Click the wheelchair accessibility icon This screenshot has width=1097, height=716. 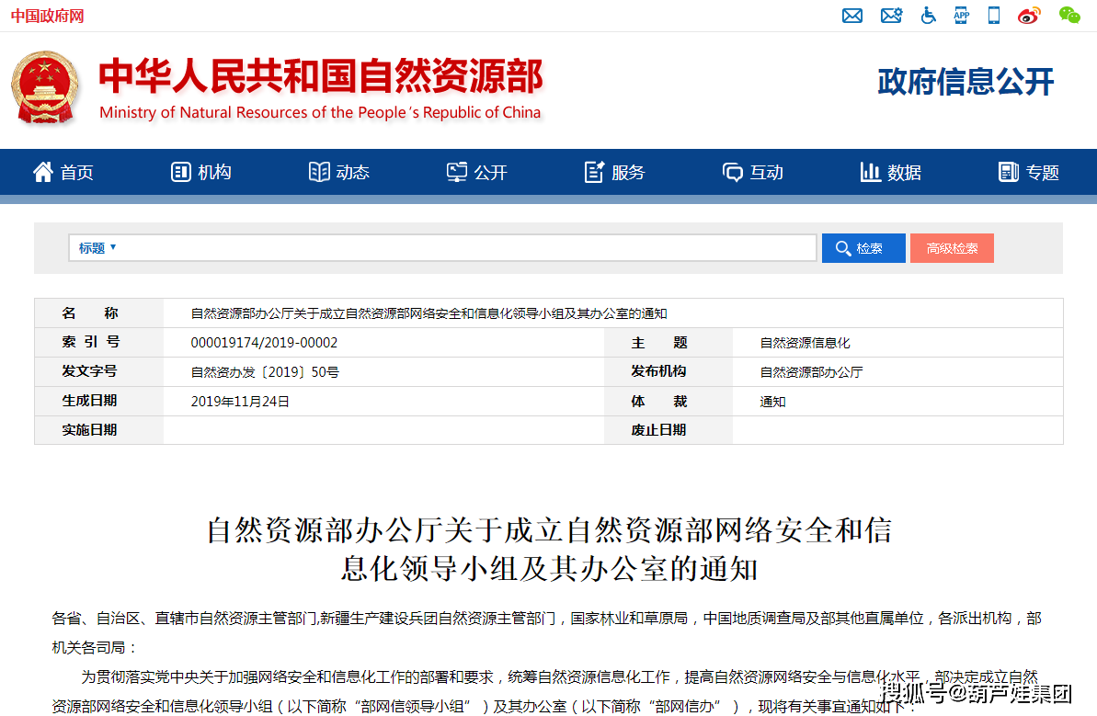[x=929, y=16]
